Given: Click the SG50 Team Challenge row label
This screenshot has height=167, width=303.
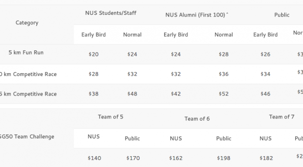Looking at the screenshot, I should coord(27,137).
